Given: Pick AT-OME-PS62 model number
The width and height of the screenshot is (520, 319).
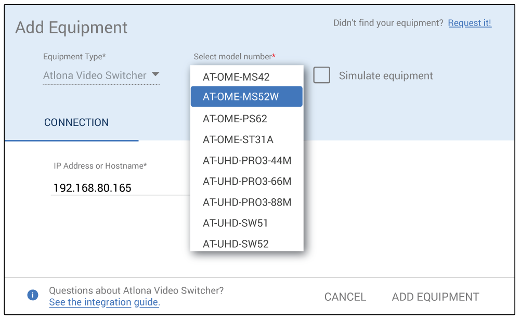Looking at the screenshot, I should click(235, 119).
